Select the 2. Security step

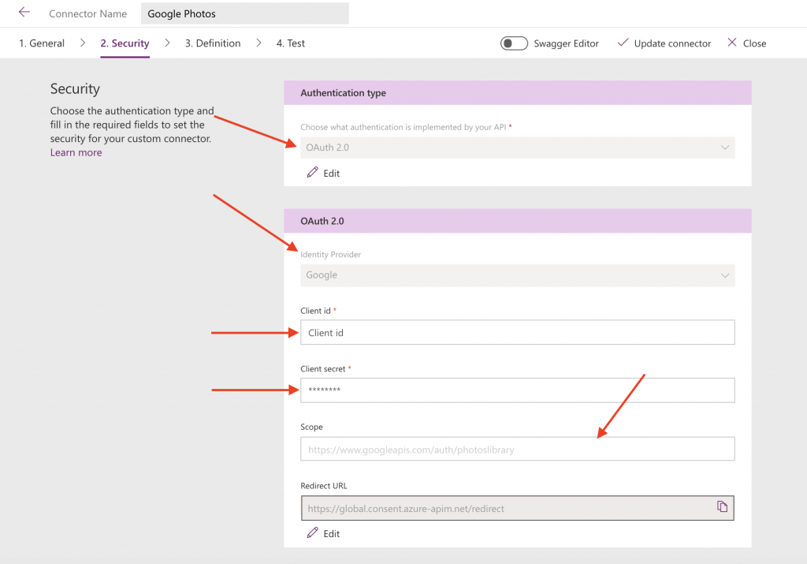coord(125,43)
